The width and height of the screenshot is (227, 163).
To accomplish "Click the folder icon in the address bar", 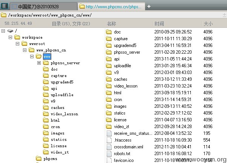I will click(4, 15).
